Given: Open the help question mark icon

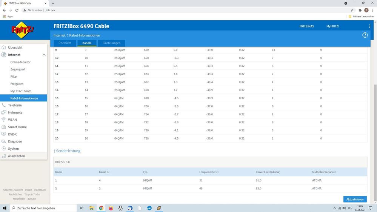Looking at the screenshot, I should pyautogui.click(x=365, y=35).
